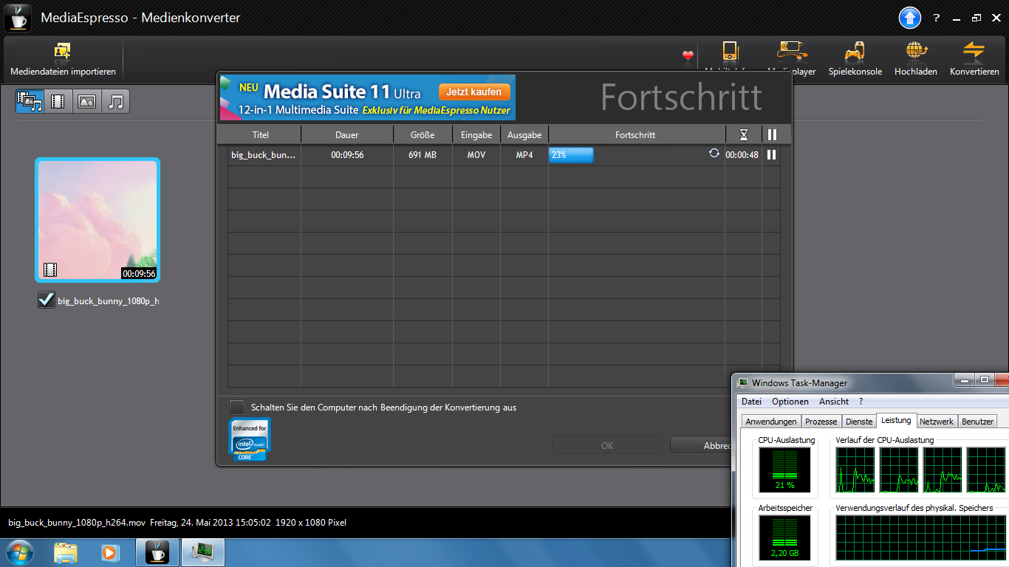Screen dimensions: 1009x567
Task: Click the big_buck_bunny video thumbnail
Action: 98,220
